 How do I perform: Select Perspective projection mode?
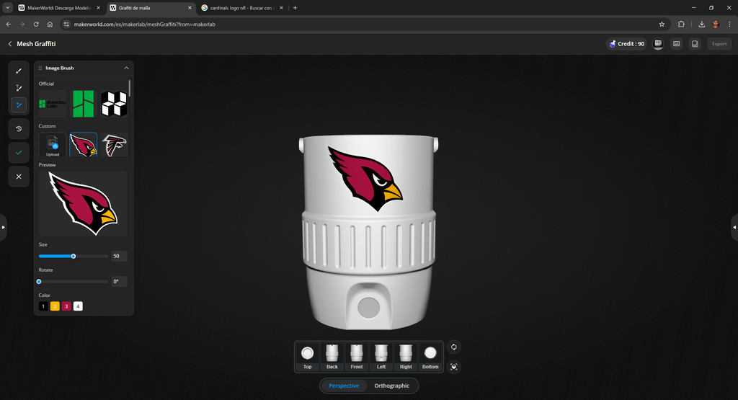pyautogui.click(x=344, y=386)
